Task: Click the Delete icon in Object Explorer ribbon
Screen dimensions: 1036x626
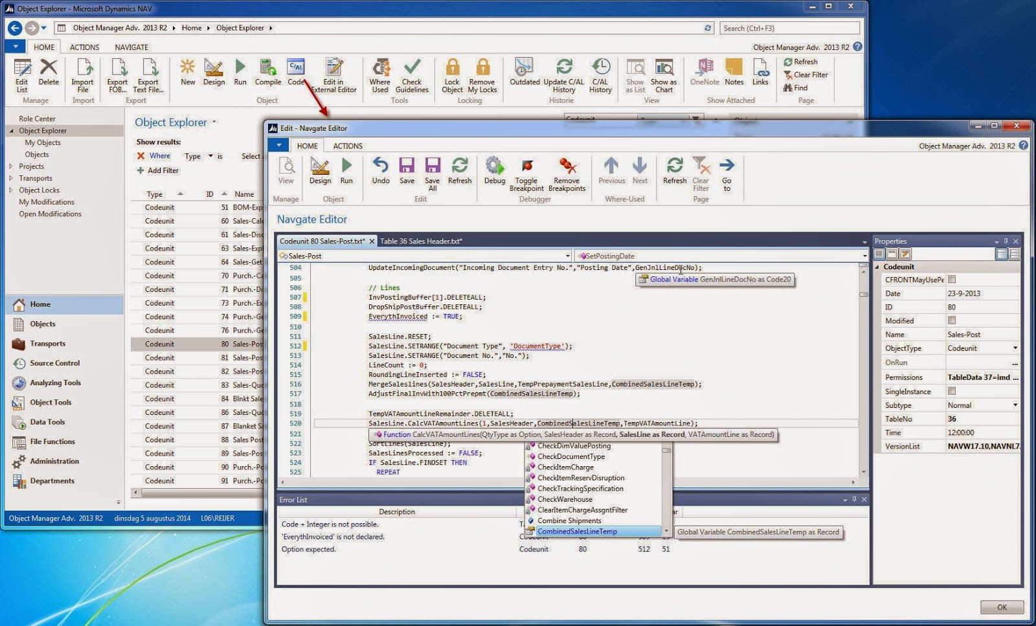Action: point(49,71)
